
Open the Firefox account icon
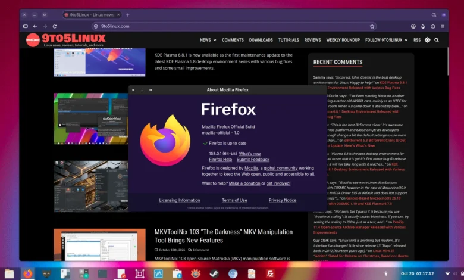(413, 26)
